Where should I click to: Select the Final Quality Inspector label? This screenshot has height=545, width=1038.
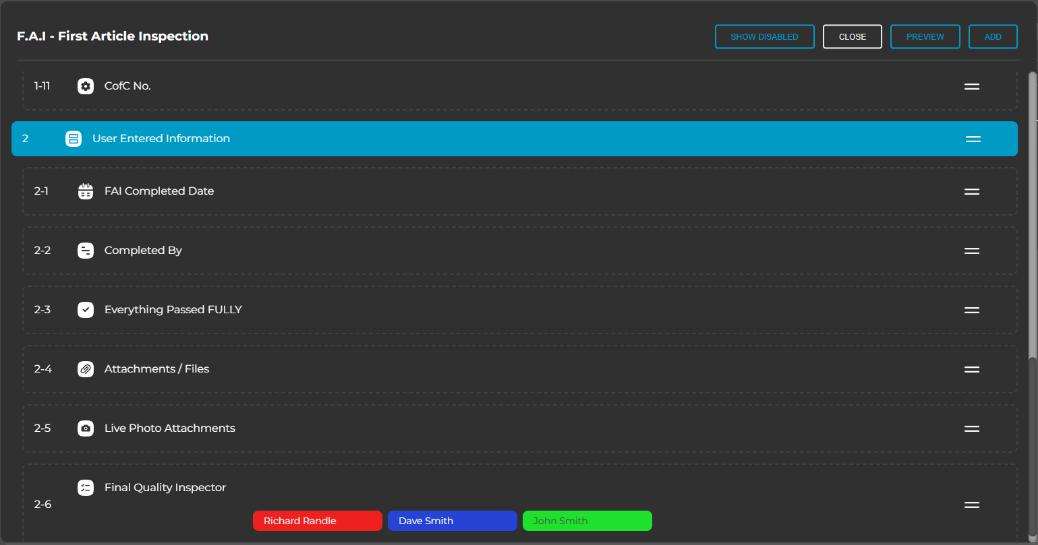tap(165, 488)
